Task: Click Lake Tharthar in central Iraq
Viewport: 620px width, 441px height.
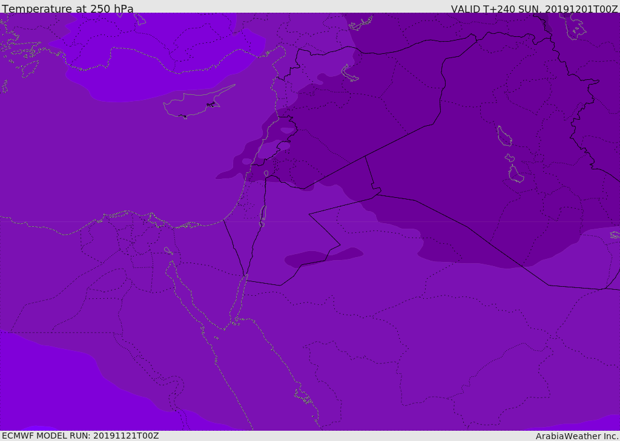Action: point(504,137)
